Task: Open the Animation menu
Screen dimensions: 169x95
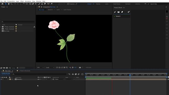Action: click(x=28, y=1)
